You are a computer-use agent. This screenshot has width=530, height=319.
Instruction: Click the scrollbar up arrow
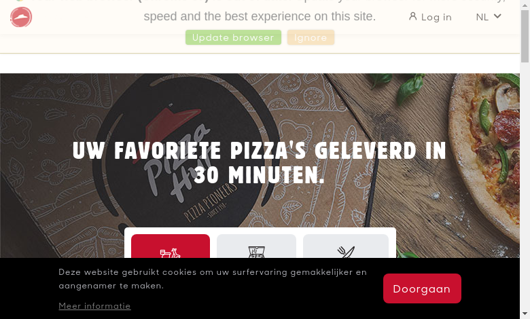click(x=525, y=4)
